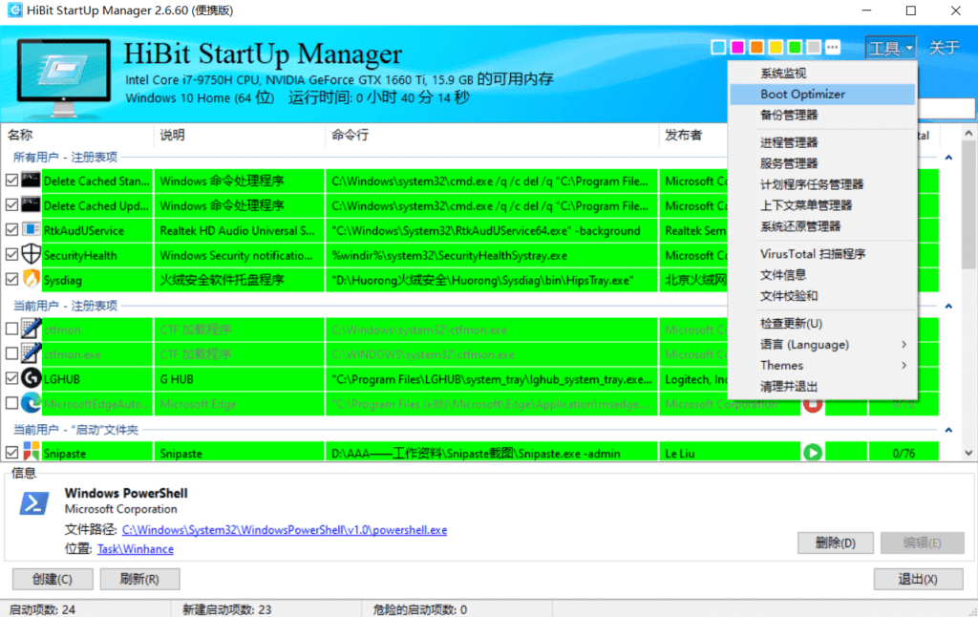Enable the ctfmon.exe checkbox
Viewport: 978px width, 617px height.
coord(11,353)
